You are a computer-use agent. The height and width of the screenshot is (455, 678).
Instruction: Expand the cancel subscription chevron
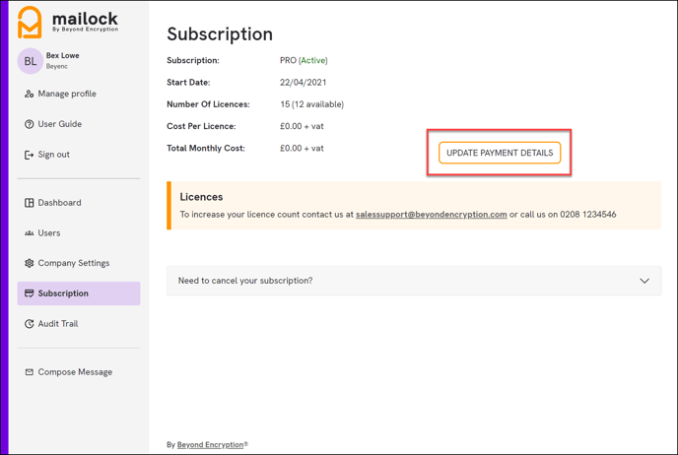(644, 281)
